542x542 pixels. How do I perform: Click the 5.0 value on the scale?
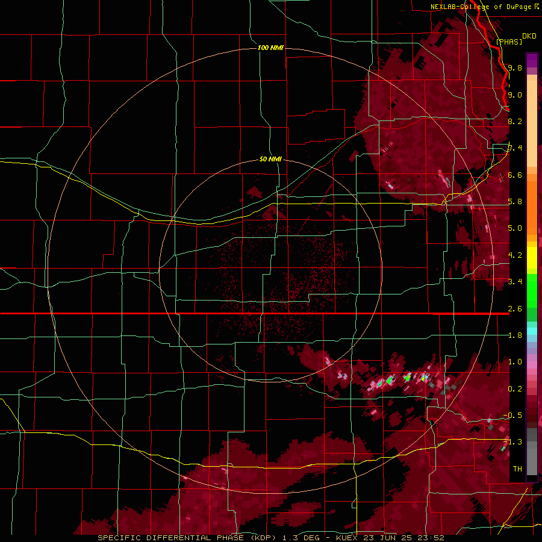point(515,228)
